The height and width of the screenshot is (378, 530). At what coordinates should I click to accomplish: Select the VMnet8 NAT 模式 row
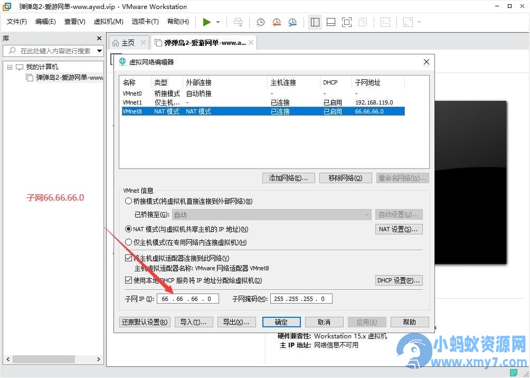[x=263, y=111]
